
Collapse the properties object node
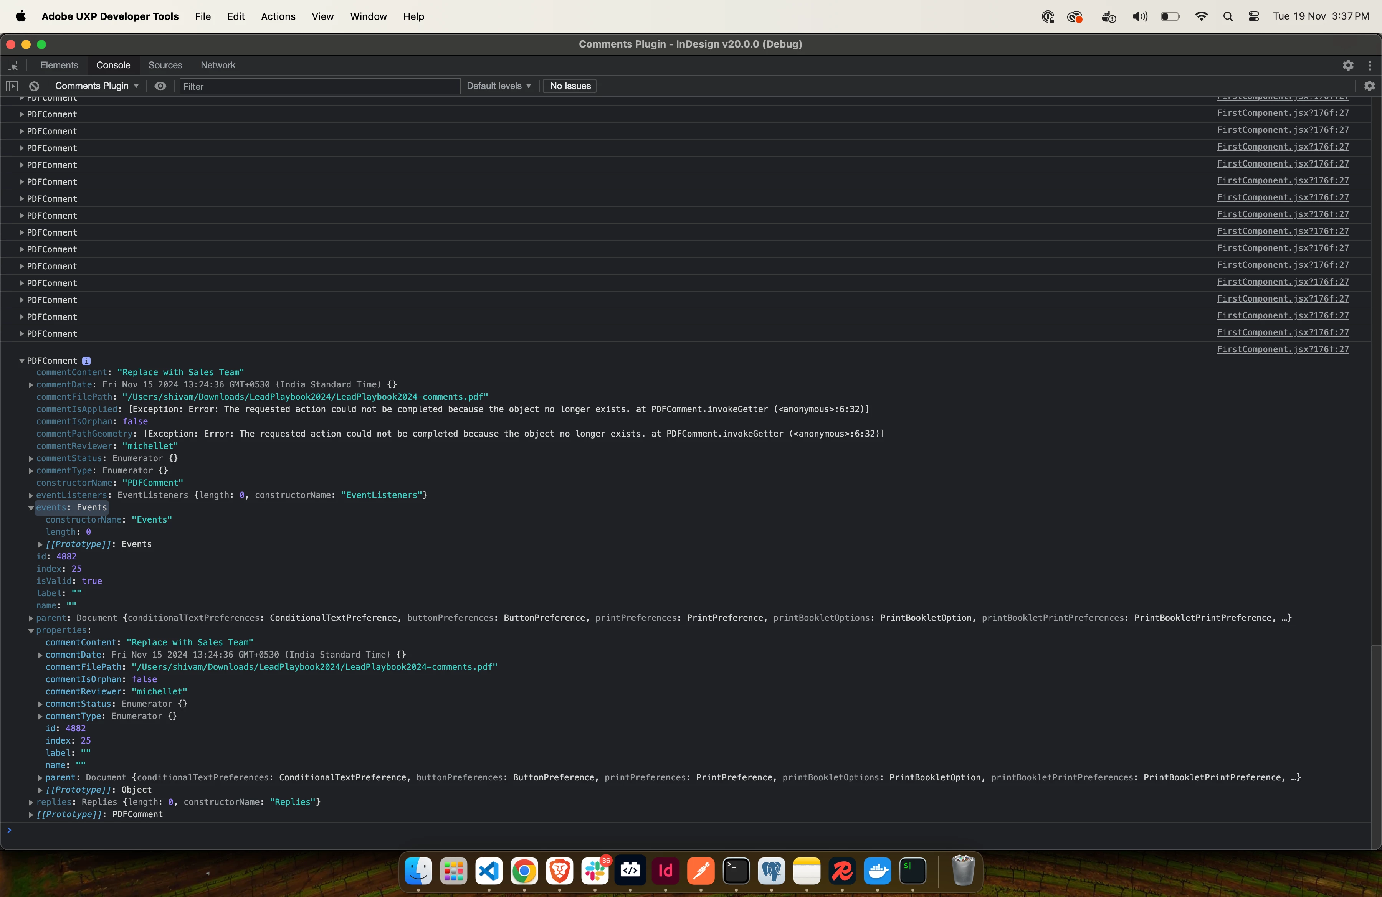[31, 631]
